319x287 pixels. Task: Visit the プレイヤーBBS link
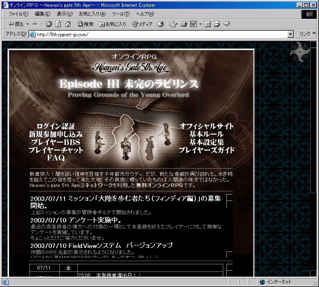click(56, 142)
